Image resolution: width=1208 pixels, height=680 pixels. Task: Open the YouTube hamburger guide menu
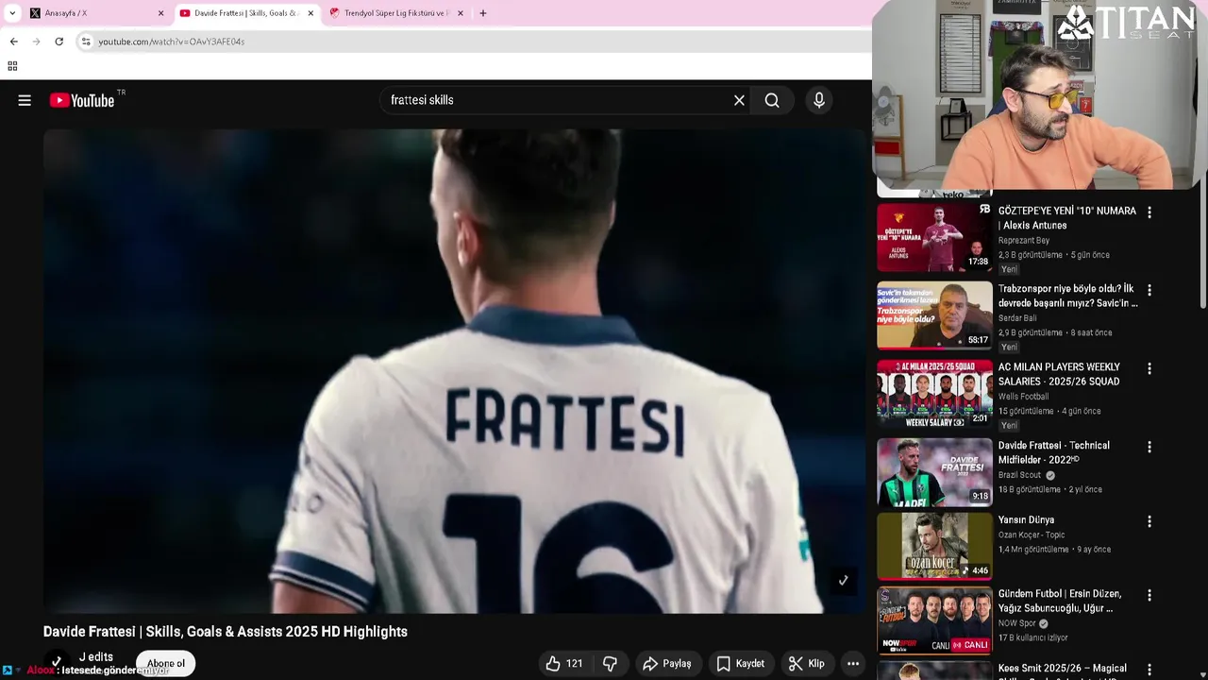[x=25, y=100]
